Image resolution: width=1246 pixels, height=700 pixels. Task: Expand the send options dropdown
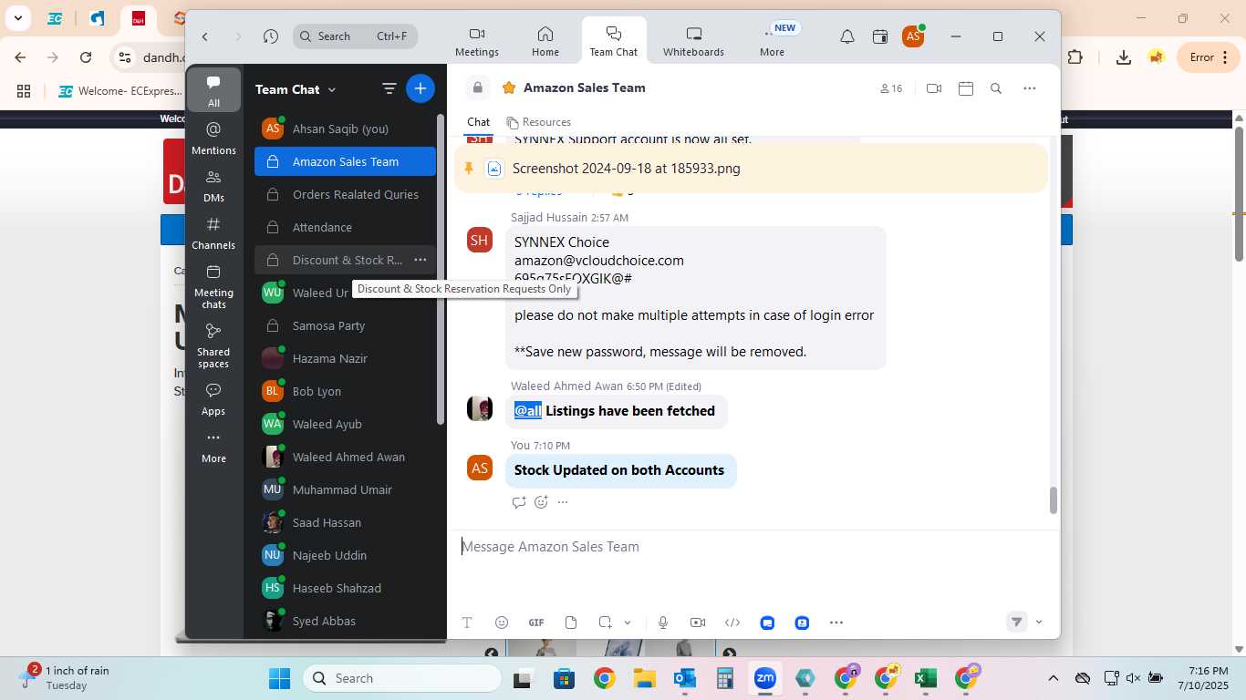1039,622
